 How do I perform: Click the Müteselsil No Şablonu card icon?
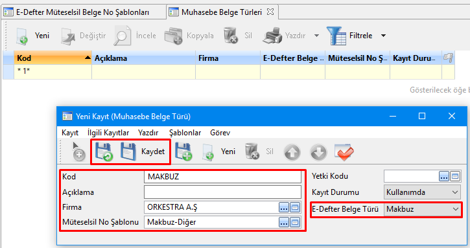coord(295,222)
